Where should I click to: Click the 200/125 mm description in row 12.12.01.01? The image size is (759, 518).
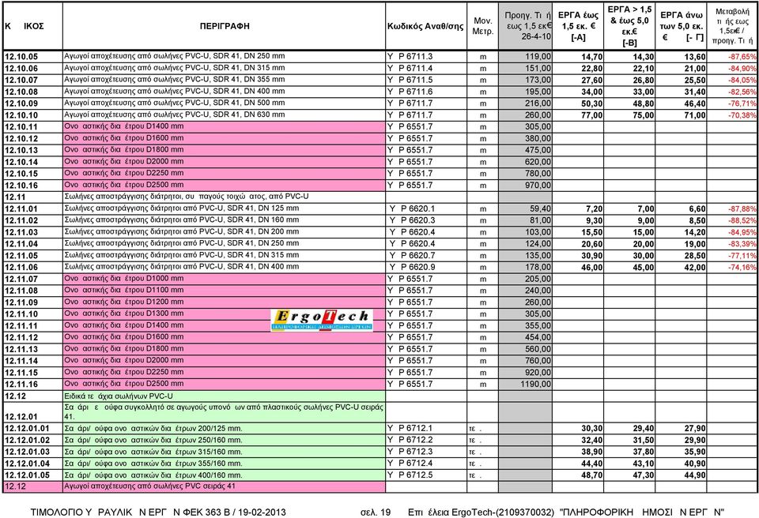click(153, 428)
